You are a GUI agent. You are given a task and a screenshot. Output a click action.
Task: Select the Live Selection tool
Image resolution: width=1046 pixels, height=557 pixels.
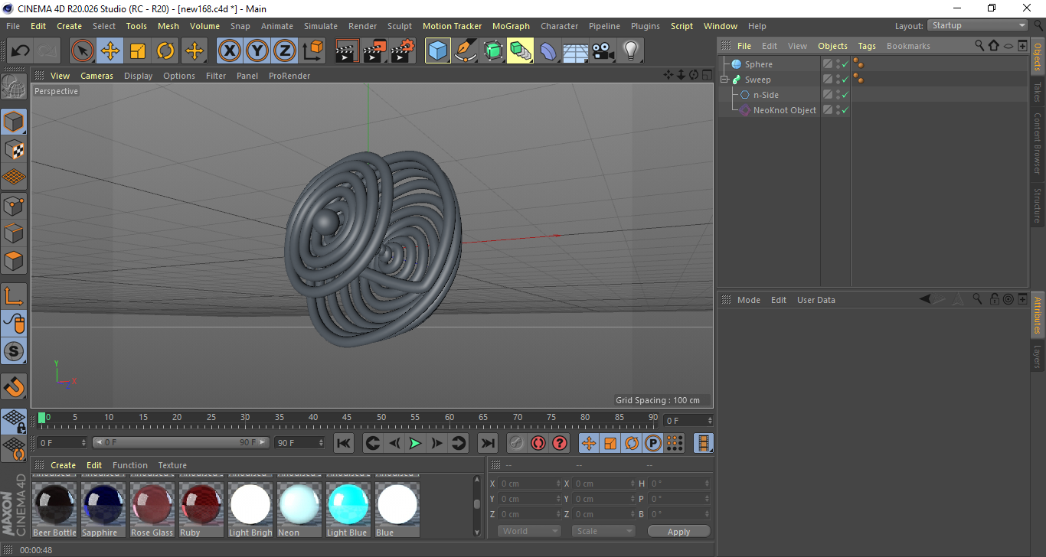[83, 51]
